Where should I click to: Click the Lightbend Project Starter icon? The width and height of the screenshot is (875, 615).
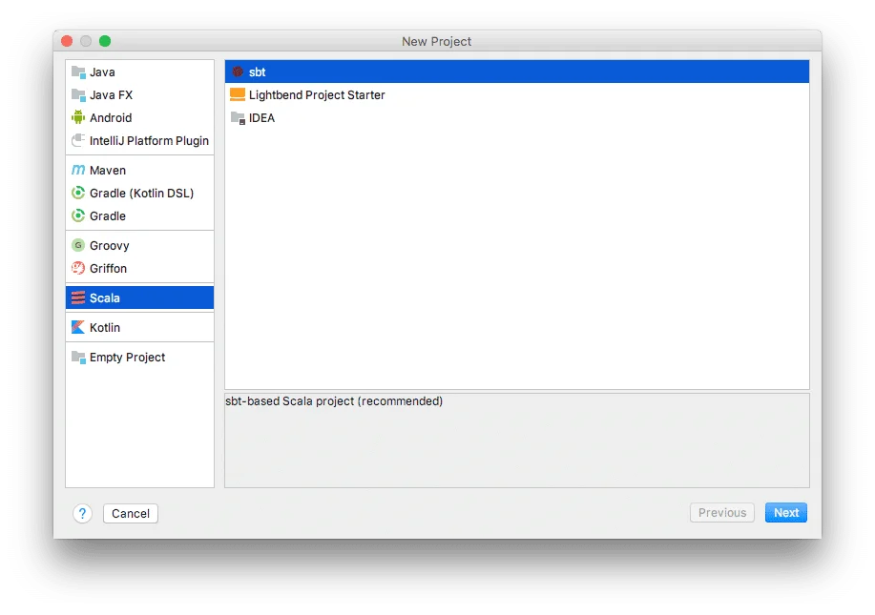238,94
